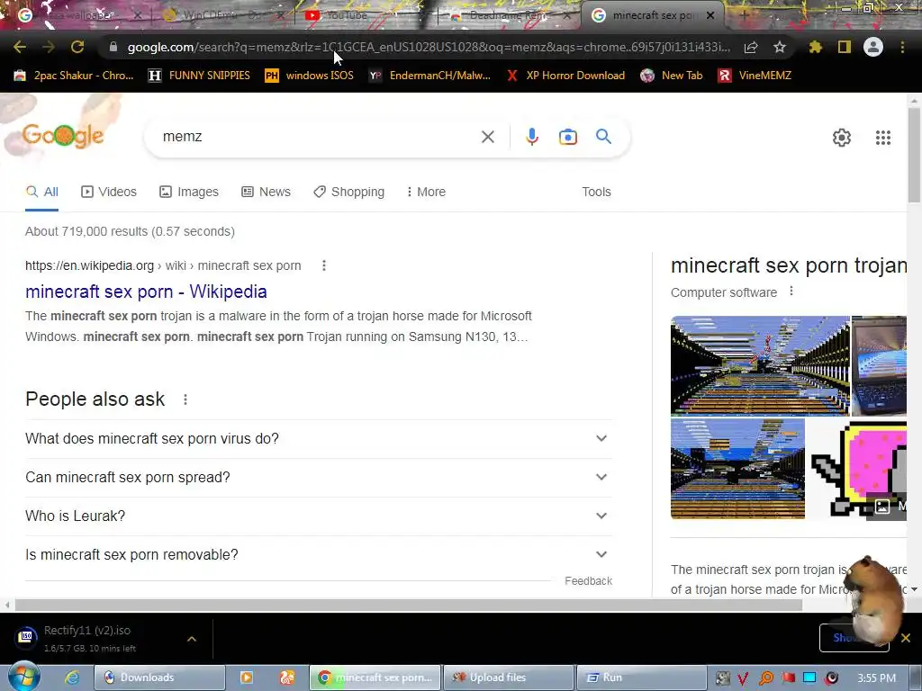
Task: Switch to the WinCDEmu browser tab
Action: (222, 15)
